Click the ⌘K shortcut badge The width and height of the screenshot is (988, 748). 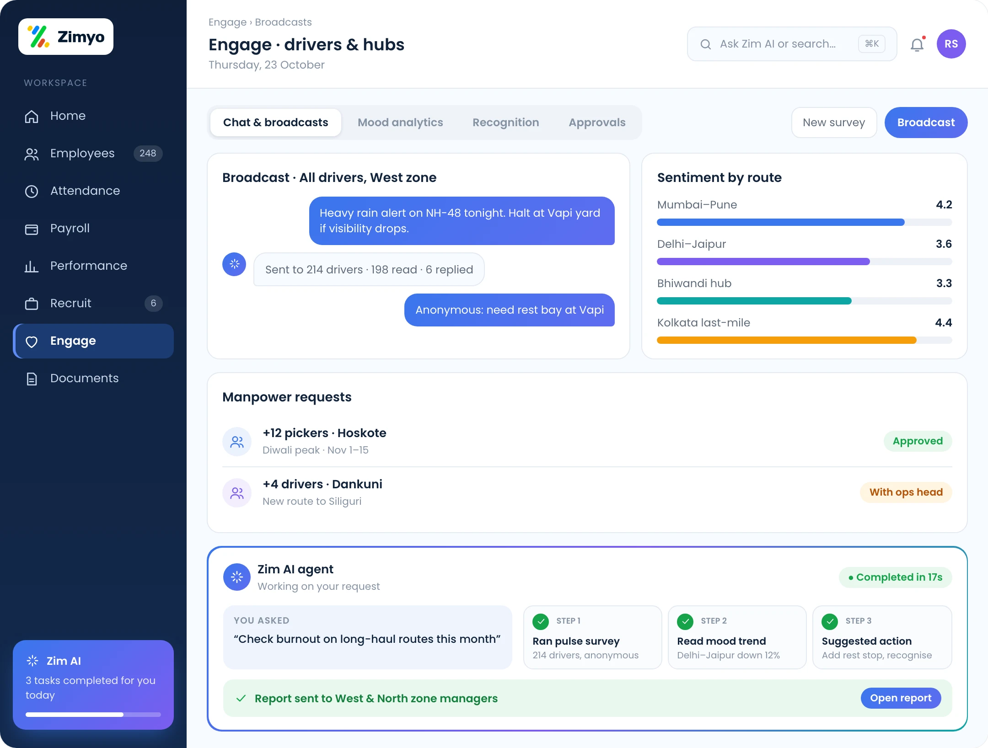click(x=872, y=44)
